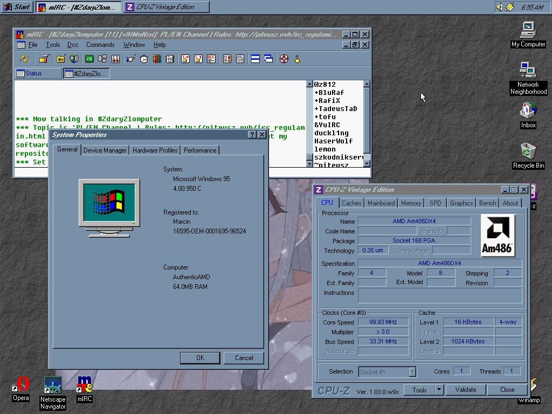The width and height of the screenshot is (552, 414).
Task: Open the Tools dropdown arrow in CPU-Z
Action: [439, 390]
